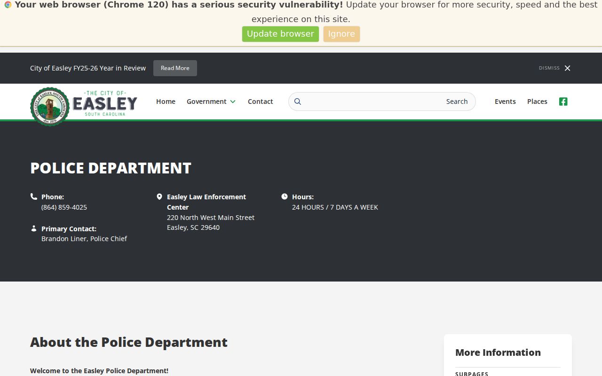Click the Search button in search bar
The image size is (602, 376).
coord(457,102)
